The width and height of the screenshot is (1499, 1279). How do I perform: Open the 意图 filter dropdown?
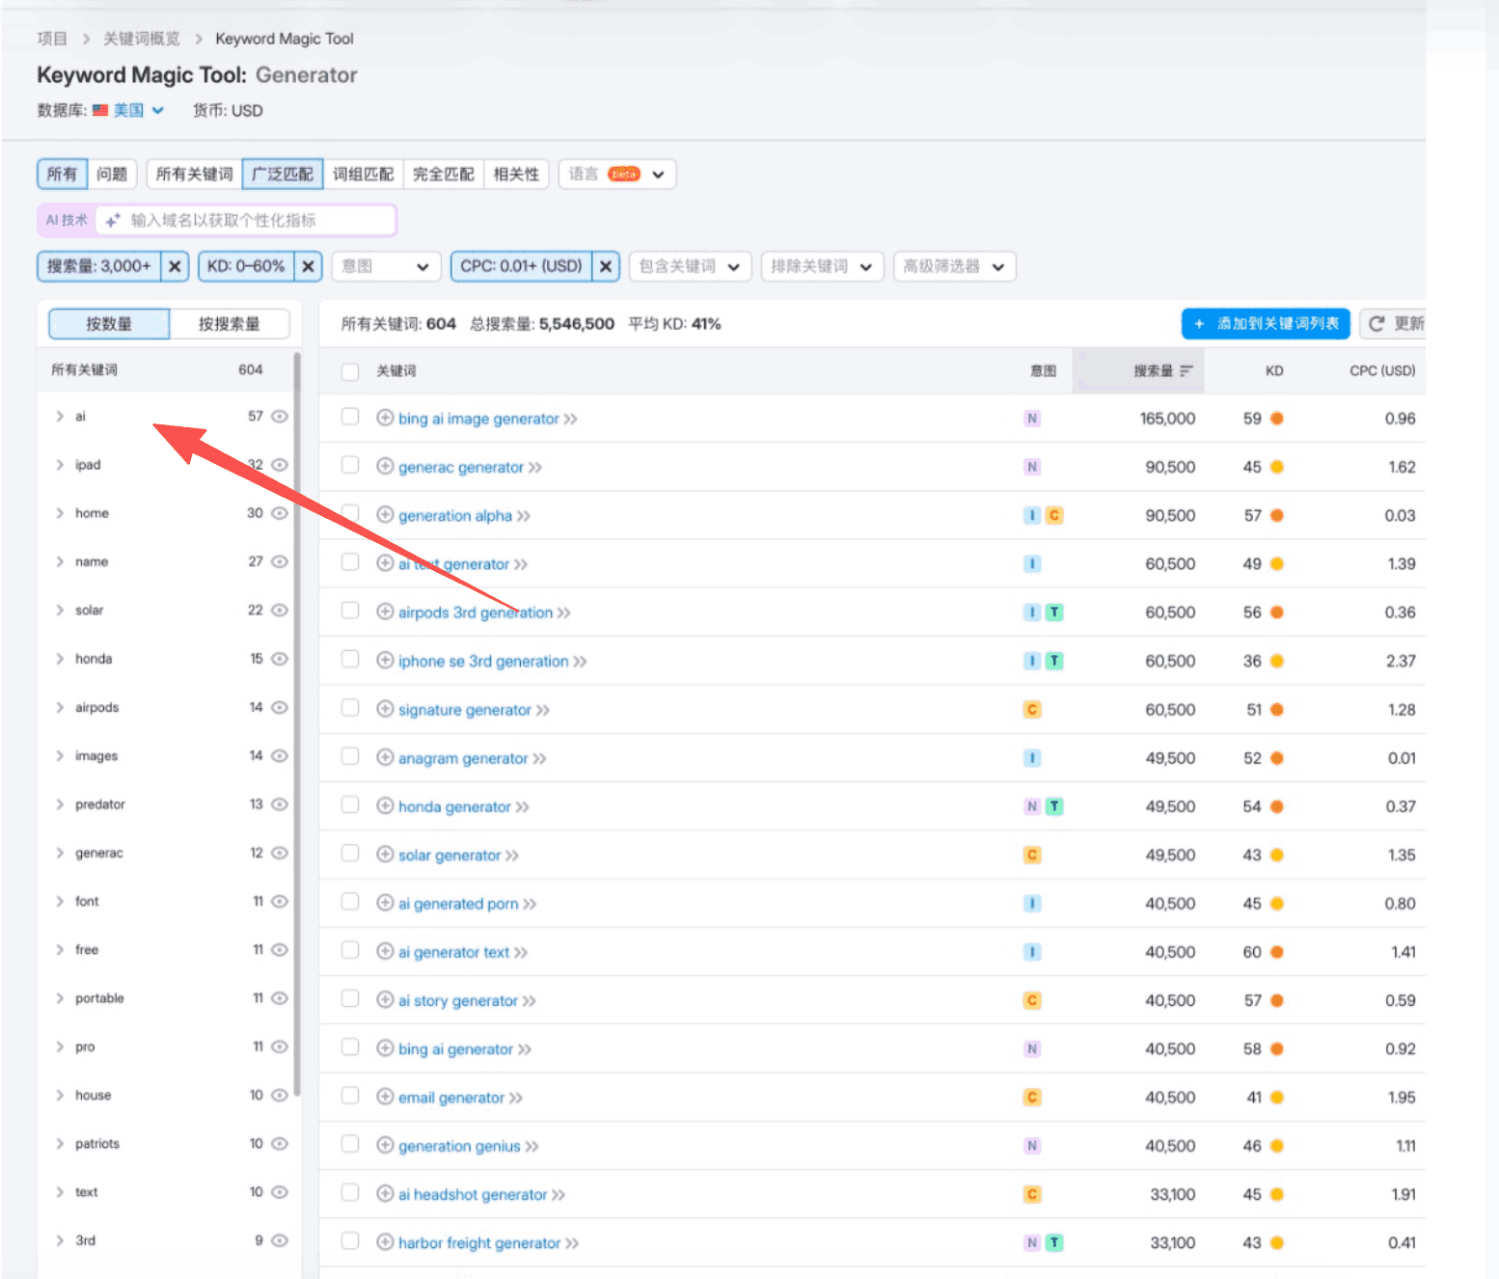coord(386,266)
